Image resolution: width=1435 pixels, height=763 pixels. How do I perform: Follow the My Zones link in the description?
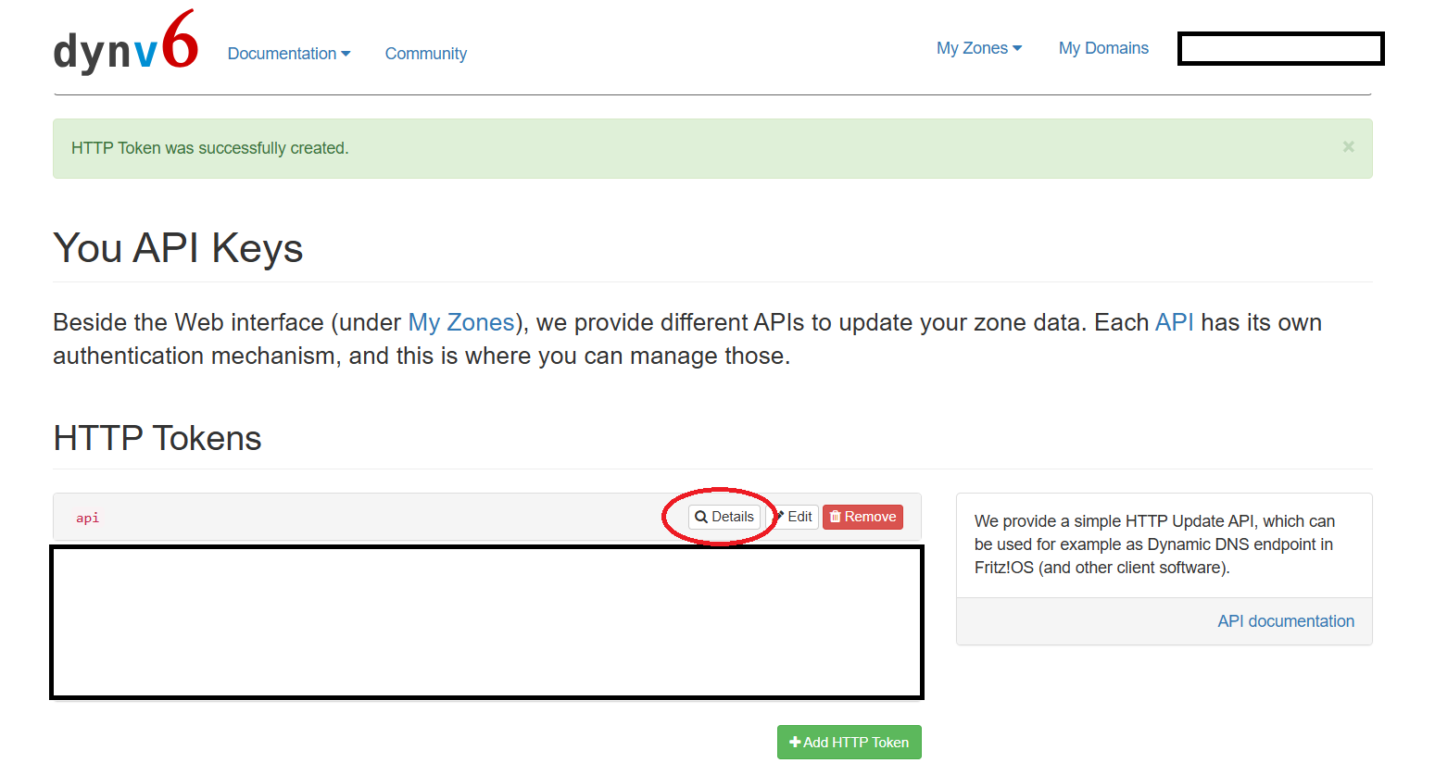pyautogui.click(x=460, y=322)
